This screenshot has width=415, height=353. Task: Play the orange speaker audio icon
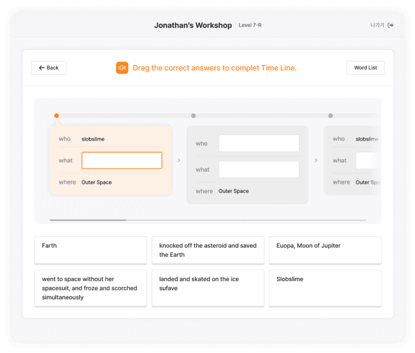point(122,68)
